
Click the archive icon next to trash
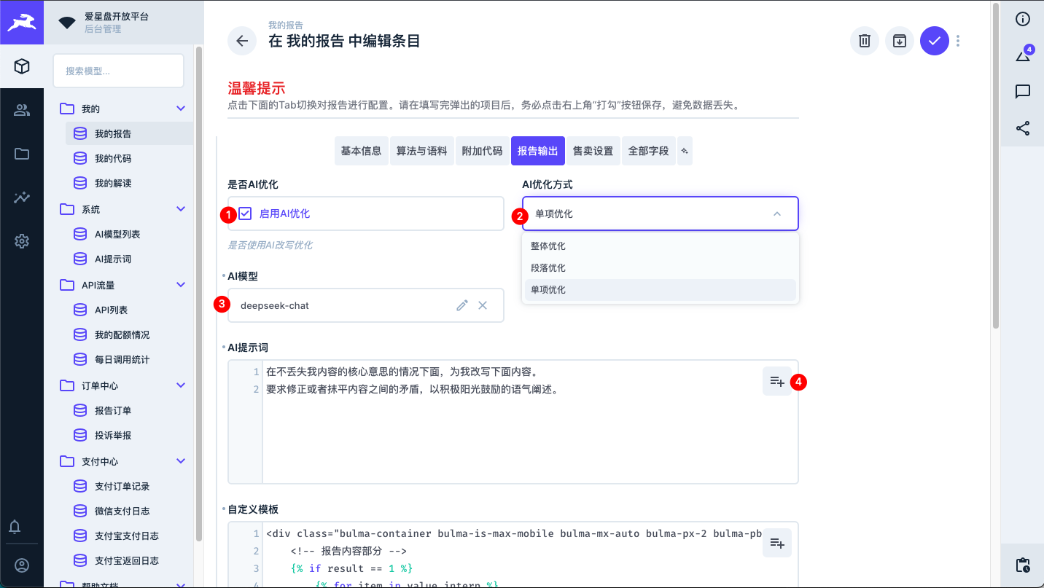899,41
